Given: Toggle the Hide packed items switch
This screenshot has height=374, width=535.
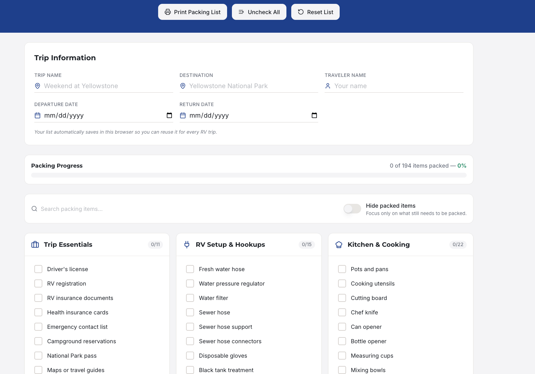Looking at the screenshot, I should 352,209.
